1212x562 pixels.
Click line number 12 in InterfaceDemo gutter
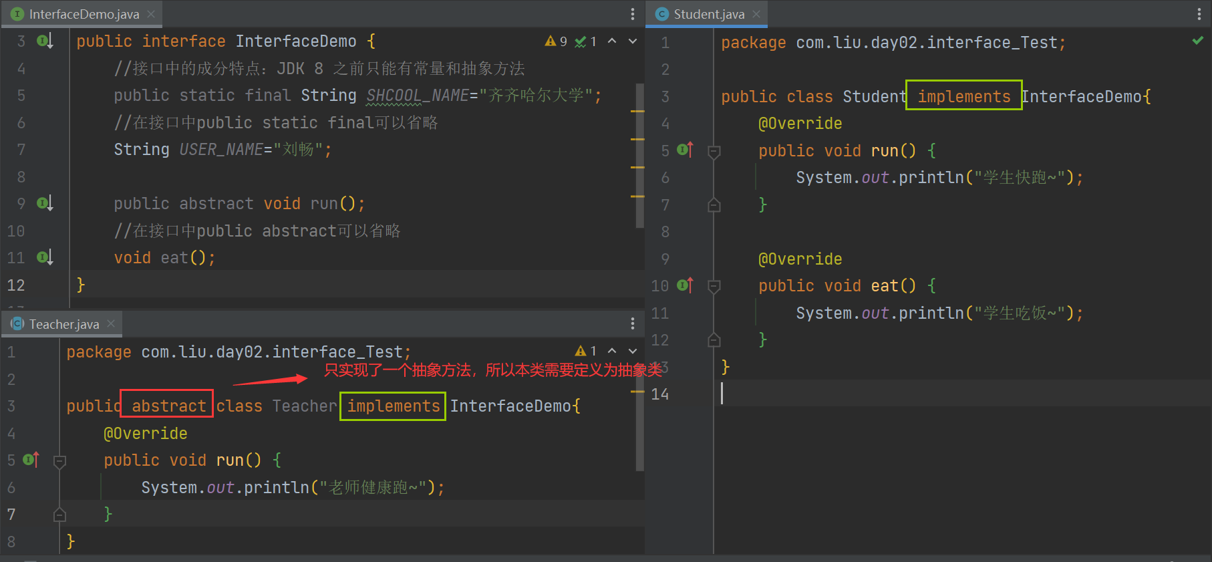tap(16, 285)
